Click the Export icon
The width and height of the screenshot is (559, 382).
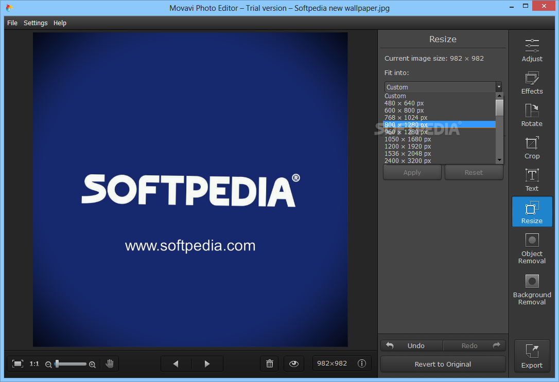(x=532, y=356)
